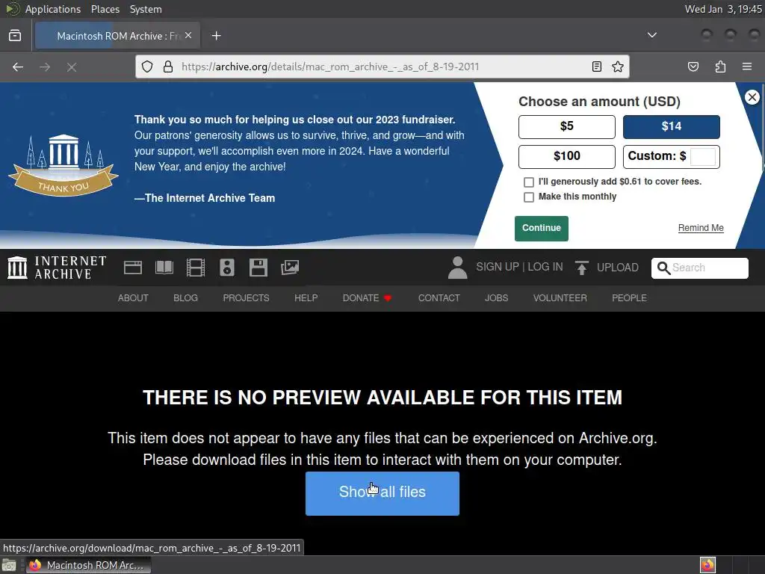Click the user avatar icon

pyautogui.click(x=458, y=268)
